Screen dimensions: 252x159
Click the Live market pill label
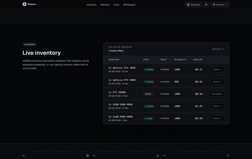coord(30,44)
